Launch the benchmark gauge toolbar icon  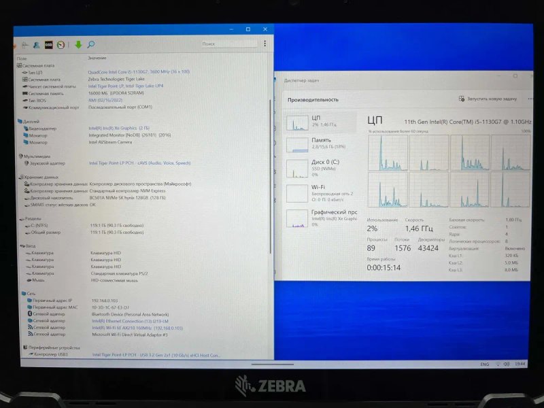point(61,45)
